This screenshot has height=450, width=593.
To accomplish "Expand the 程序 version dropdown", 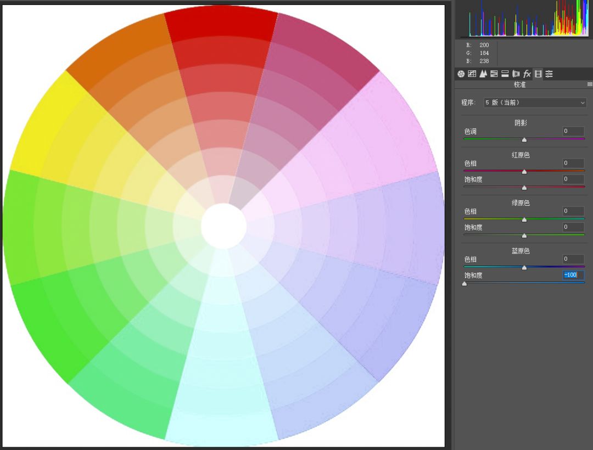I will [x=535, y=103].
